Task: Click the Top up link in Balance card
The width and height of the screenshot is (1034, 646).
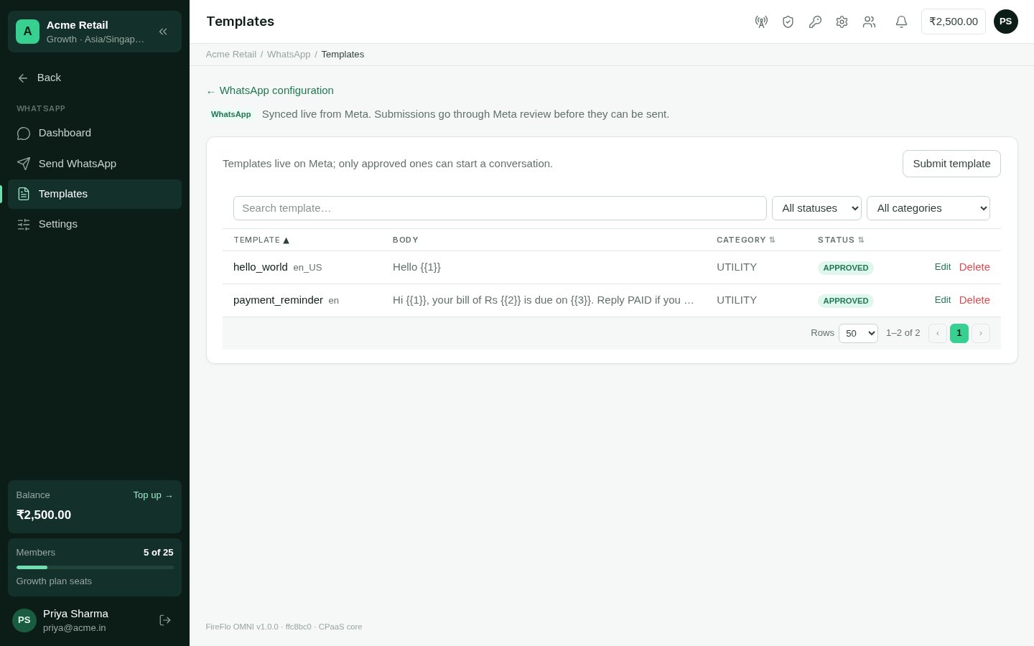Action: click(153, 495)
